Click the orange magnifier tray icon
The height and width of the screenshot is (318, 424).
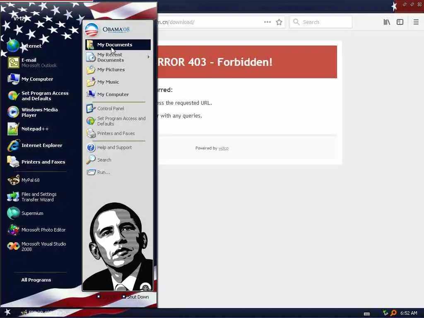click(x=394, y=313)
